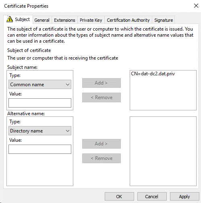Select CN=dat-dc2.dat.priv in subject list
Screen dimensions: 201x203
point(153,74)
